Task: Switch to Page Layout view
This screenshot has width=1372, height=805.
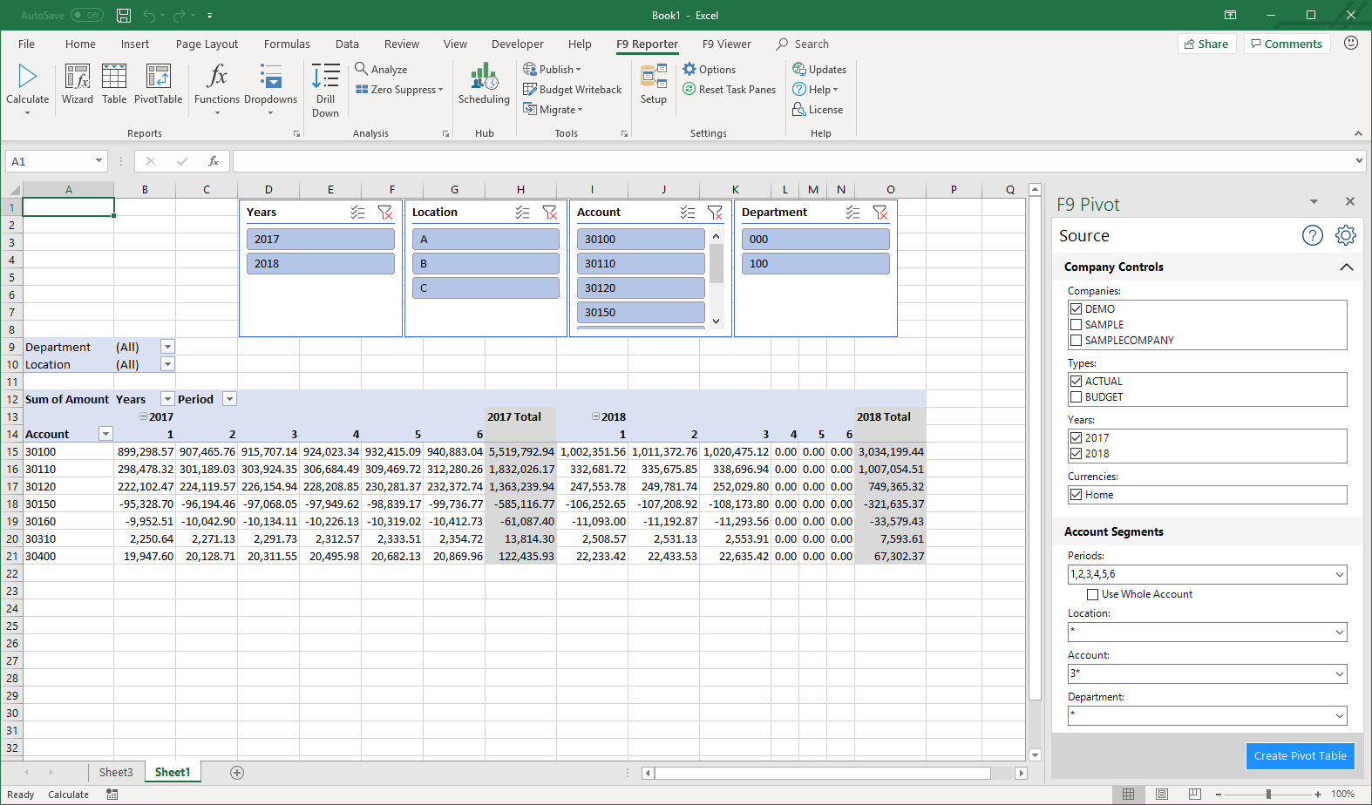Action: [1161, 795]
